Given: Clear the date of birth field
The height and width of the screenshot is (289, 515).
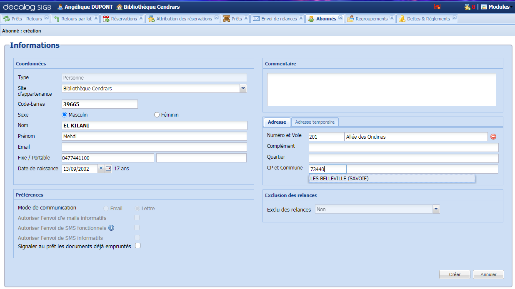Looking at the screenshot, I should (101, 169).
